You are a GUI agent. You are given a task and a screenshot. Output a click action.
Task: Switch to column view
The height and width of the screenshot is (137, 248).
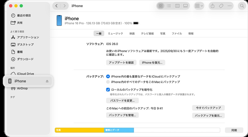tap(177, 6)
